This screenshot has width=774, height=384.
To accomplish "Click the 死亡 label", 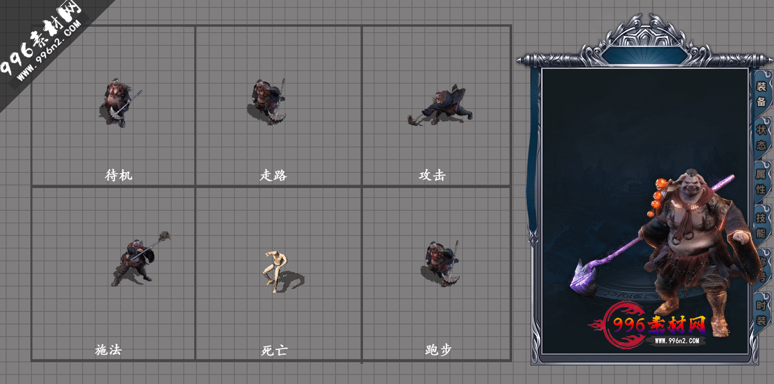I will (x=273, y=350).
